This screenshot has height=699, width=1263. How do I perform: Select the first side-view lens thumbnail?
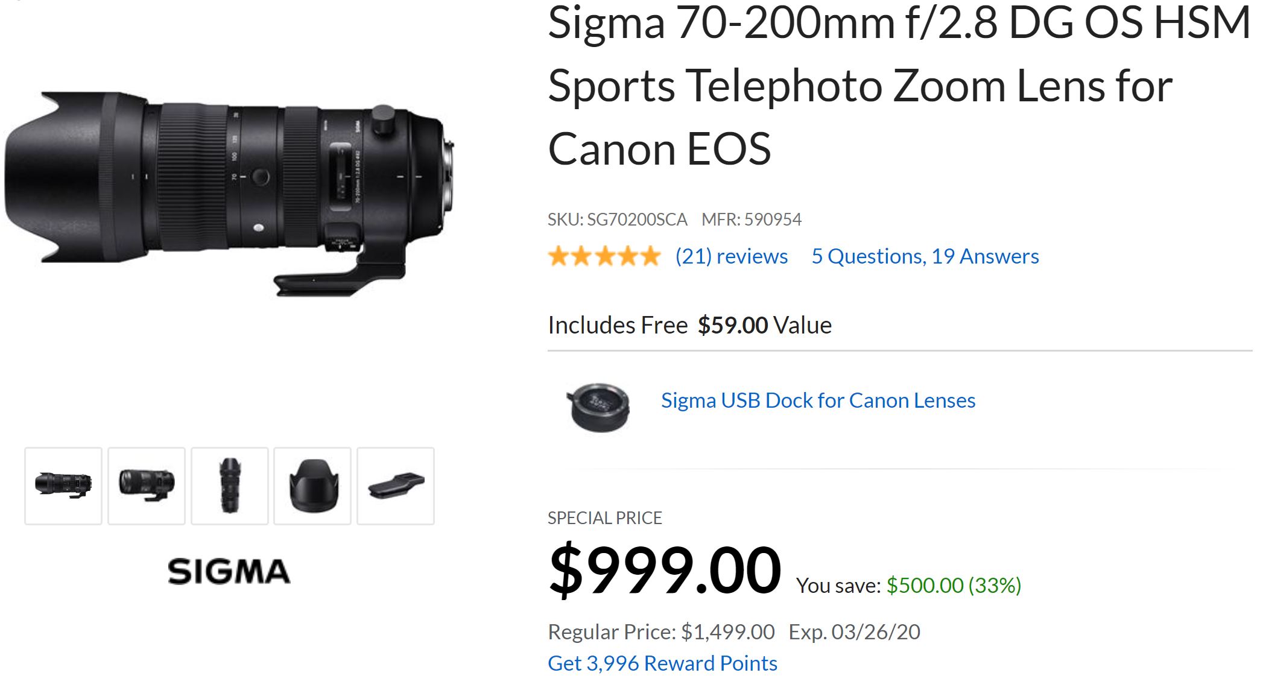click(x=63, y=486)
